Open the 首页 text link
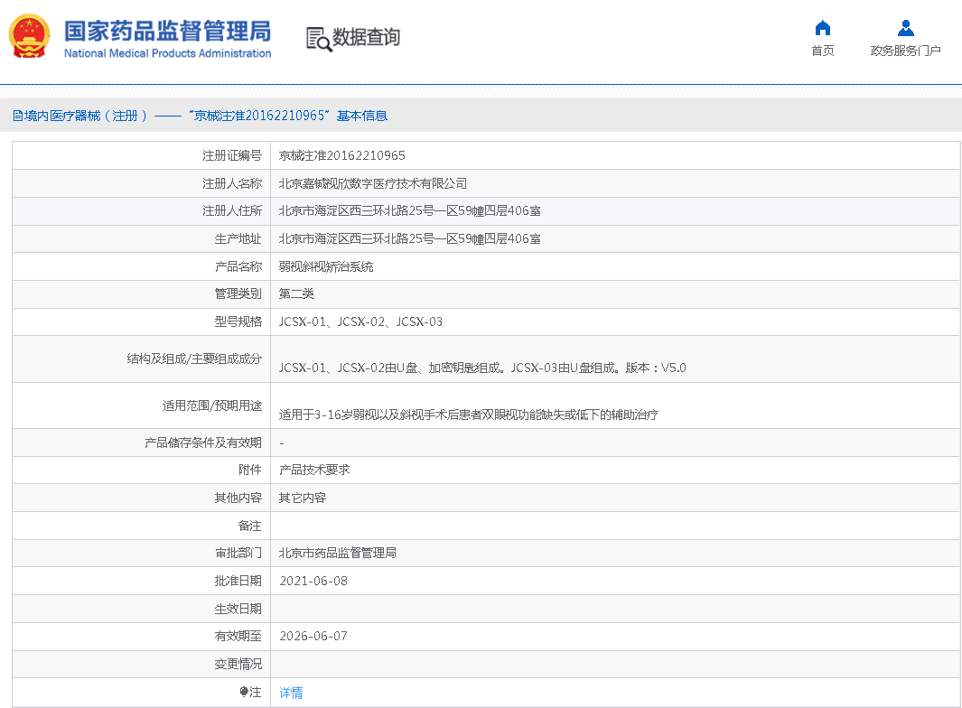Image resolution: width=962 pixels, height=708 pixels. (x=822, y=51)
